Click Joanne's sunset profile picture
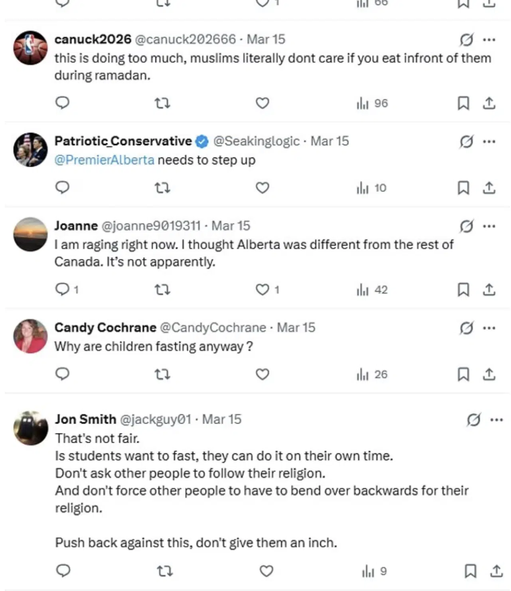This screenshot has width=511, height=591. click(30, 234)
